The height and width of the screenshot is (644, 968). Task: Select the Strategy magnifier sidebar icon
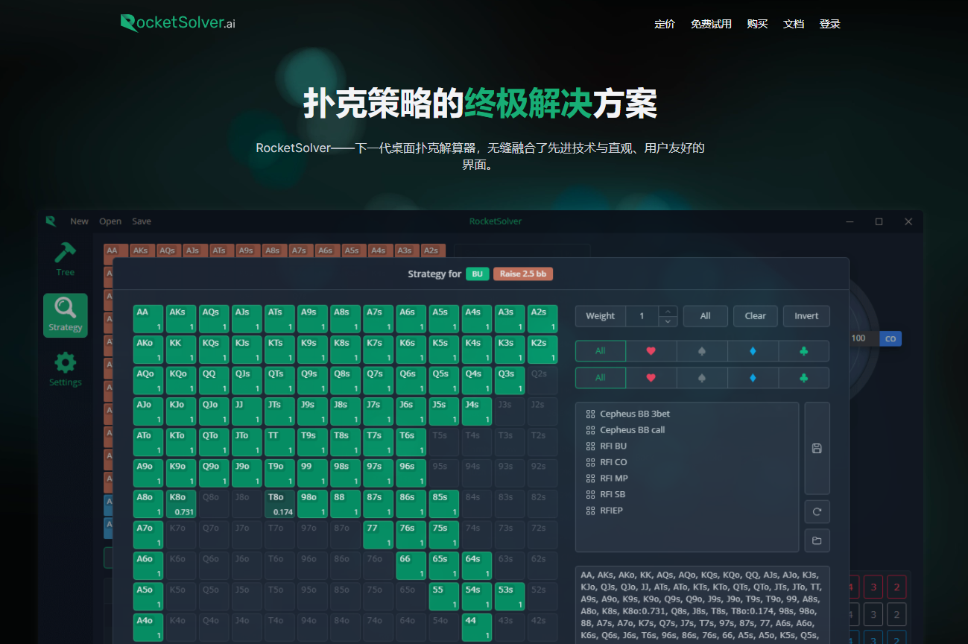[66, 315]
